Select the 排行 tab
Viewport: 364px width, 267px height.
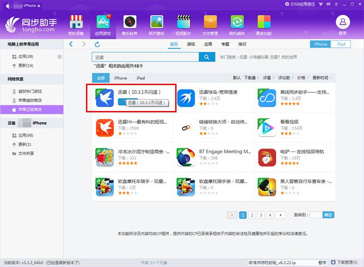pos(243,44)
